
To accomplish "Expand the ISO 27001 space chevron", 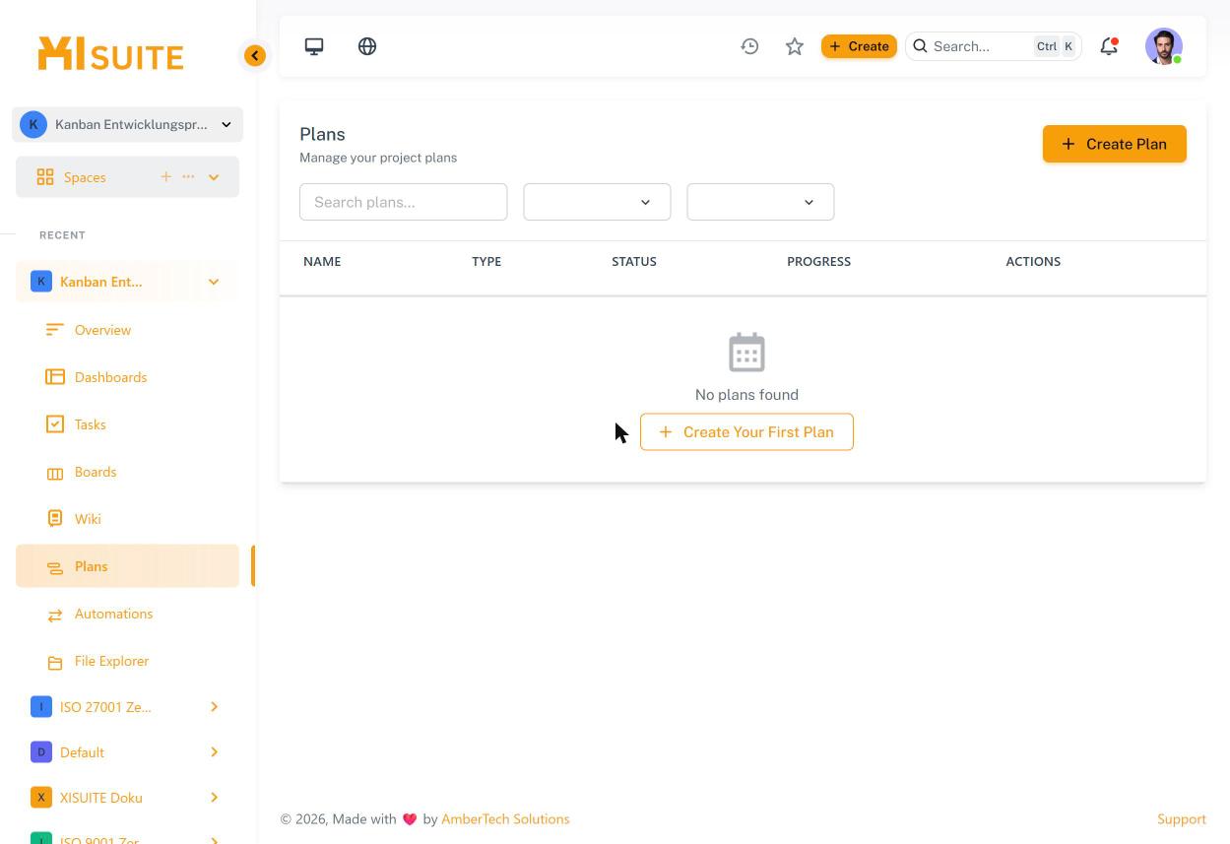I will 214,707.
